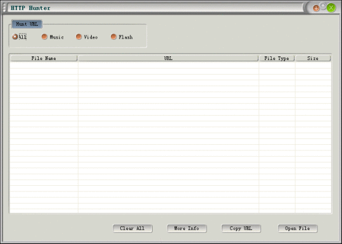Close HTTP Hunter with green X icon
This screenshot has width=342, height=244.
pyautogui.click(x=331, y=8)
